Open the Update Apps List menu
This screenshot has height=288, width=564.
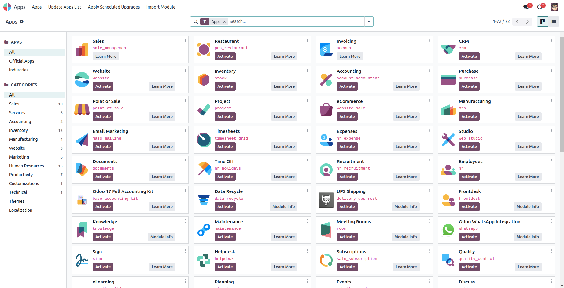65,7
